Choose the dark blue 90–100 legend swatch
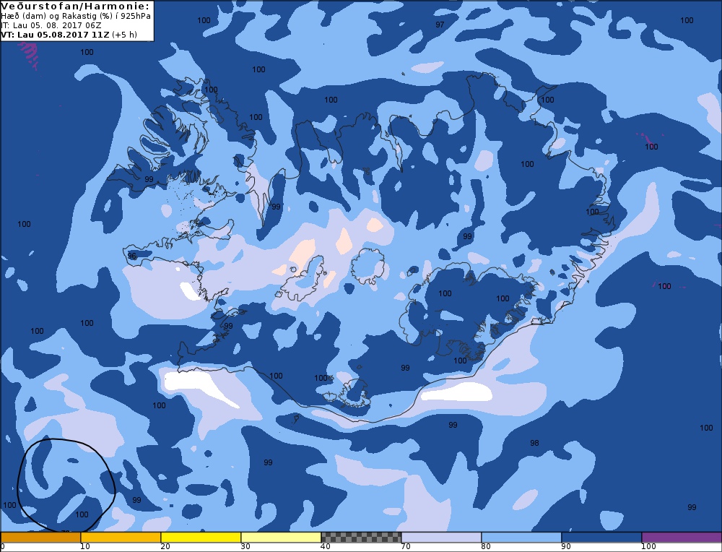Viewport: 722px width, 552px height. (601, 538)
